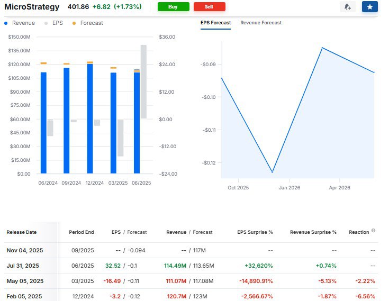The image size is (389, 301).
Task: Click the gray 03/2025 EPS bar
Action: [120, 138]
